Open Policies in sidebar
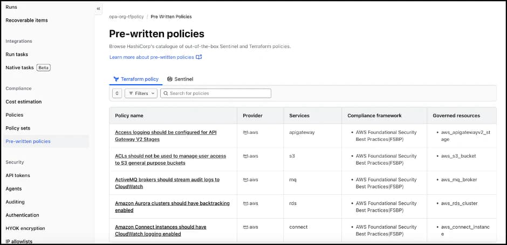The width and height of the screenshot is (507, 245). point(14,115)
